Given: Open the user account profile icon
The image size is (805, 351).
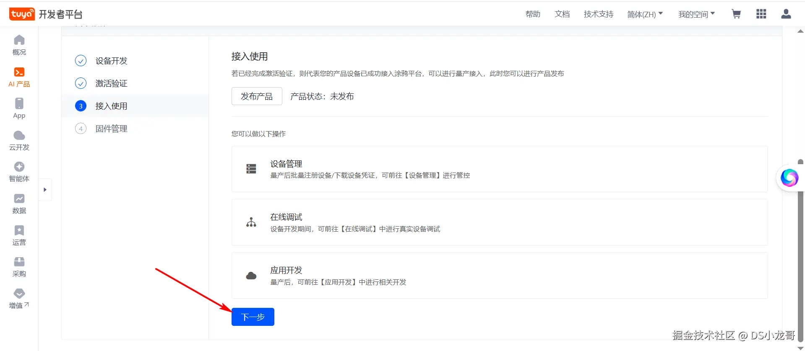Looking at the screenshot, I should (x=786, y=14).
